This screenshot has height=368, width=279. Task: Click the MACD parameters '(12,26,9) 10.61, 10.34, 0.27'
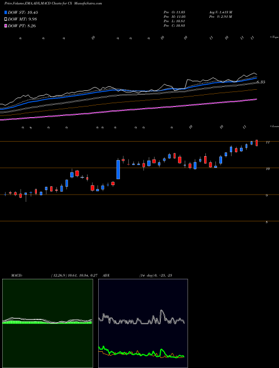[x=74, y=275]
